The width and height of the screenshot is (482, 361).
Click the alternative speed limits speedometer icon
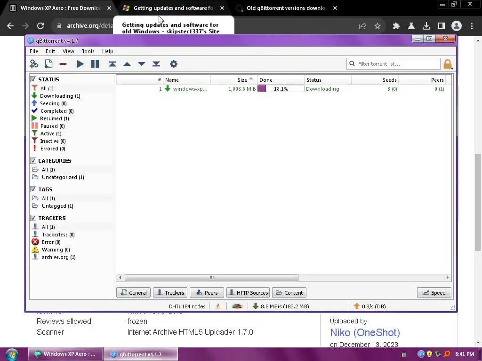tap(237, 306)
